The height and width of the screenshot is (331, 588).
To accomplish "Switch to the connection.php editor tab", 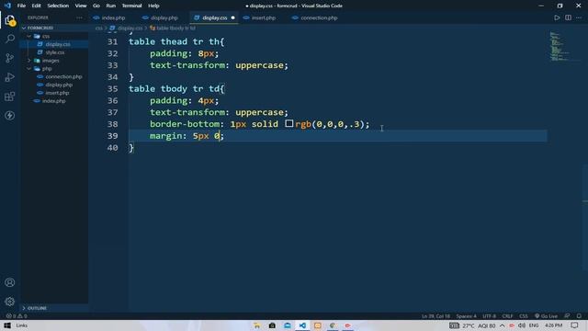I will click(319, 17).
